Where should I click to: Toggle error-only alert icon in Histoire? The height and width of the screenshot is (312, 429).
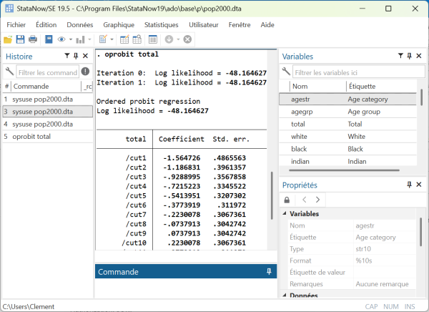pos(85,72)
